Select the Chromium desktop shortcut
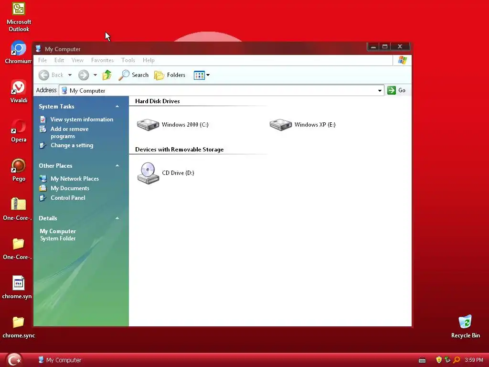 pos(18,52)
